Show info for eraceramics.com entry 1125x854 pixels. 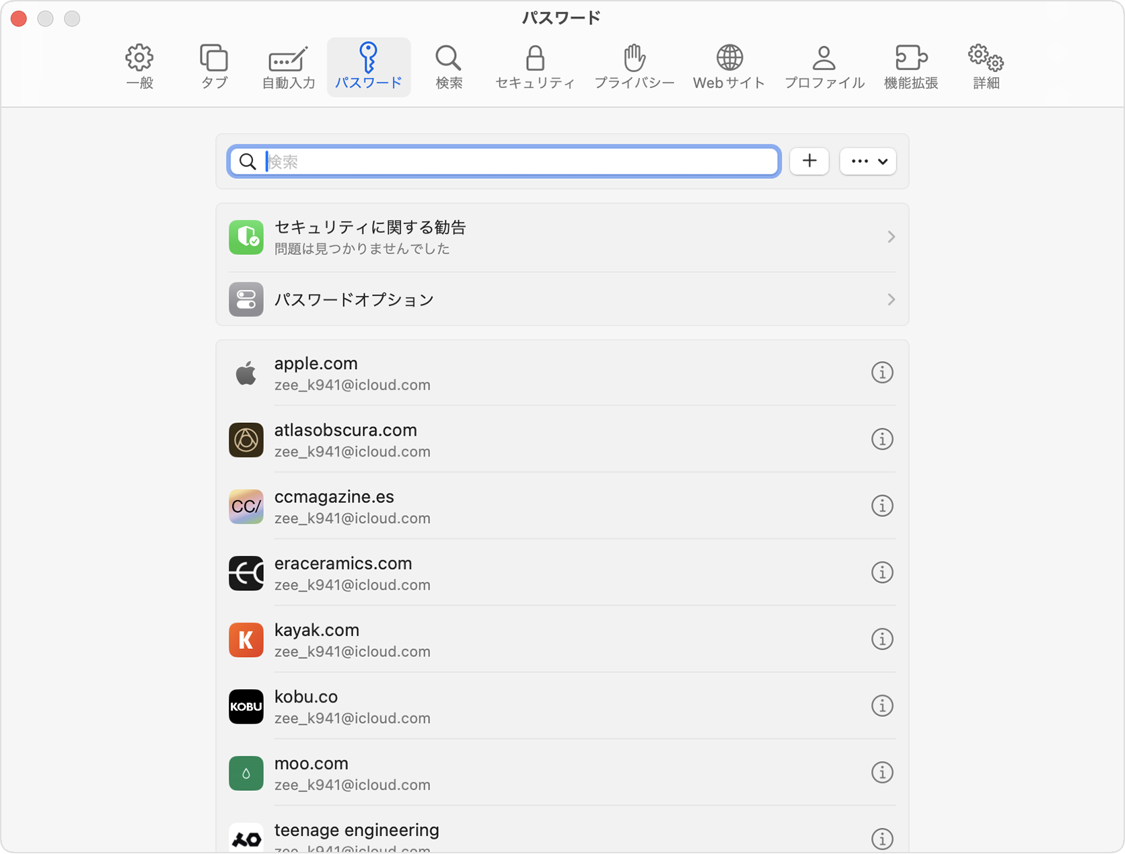click(x=882, y=572)
